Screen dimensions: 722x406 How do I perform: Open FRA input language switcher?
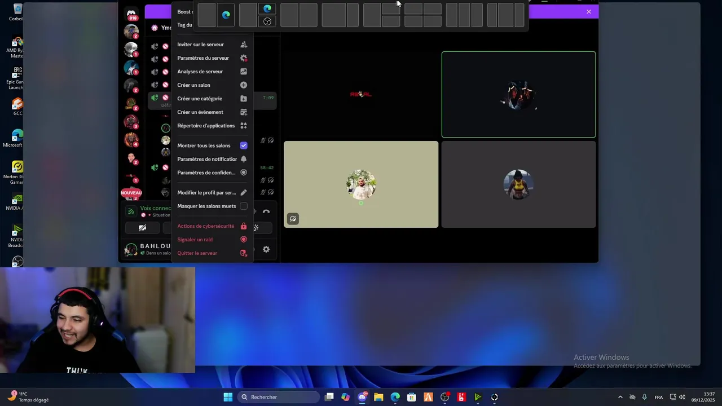[x=659, y=397]
